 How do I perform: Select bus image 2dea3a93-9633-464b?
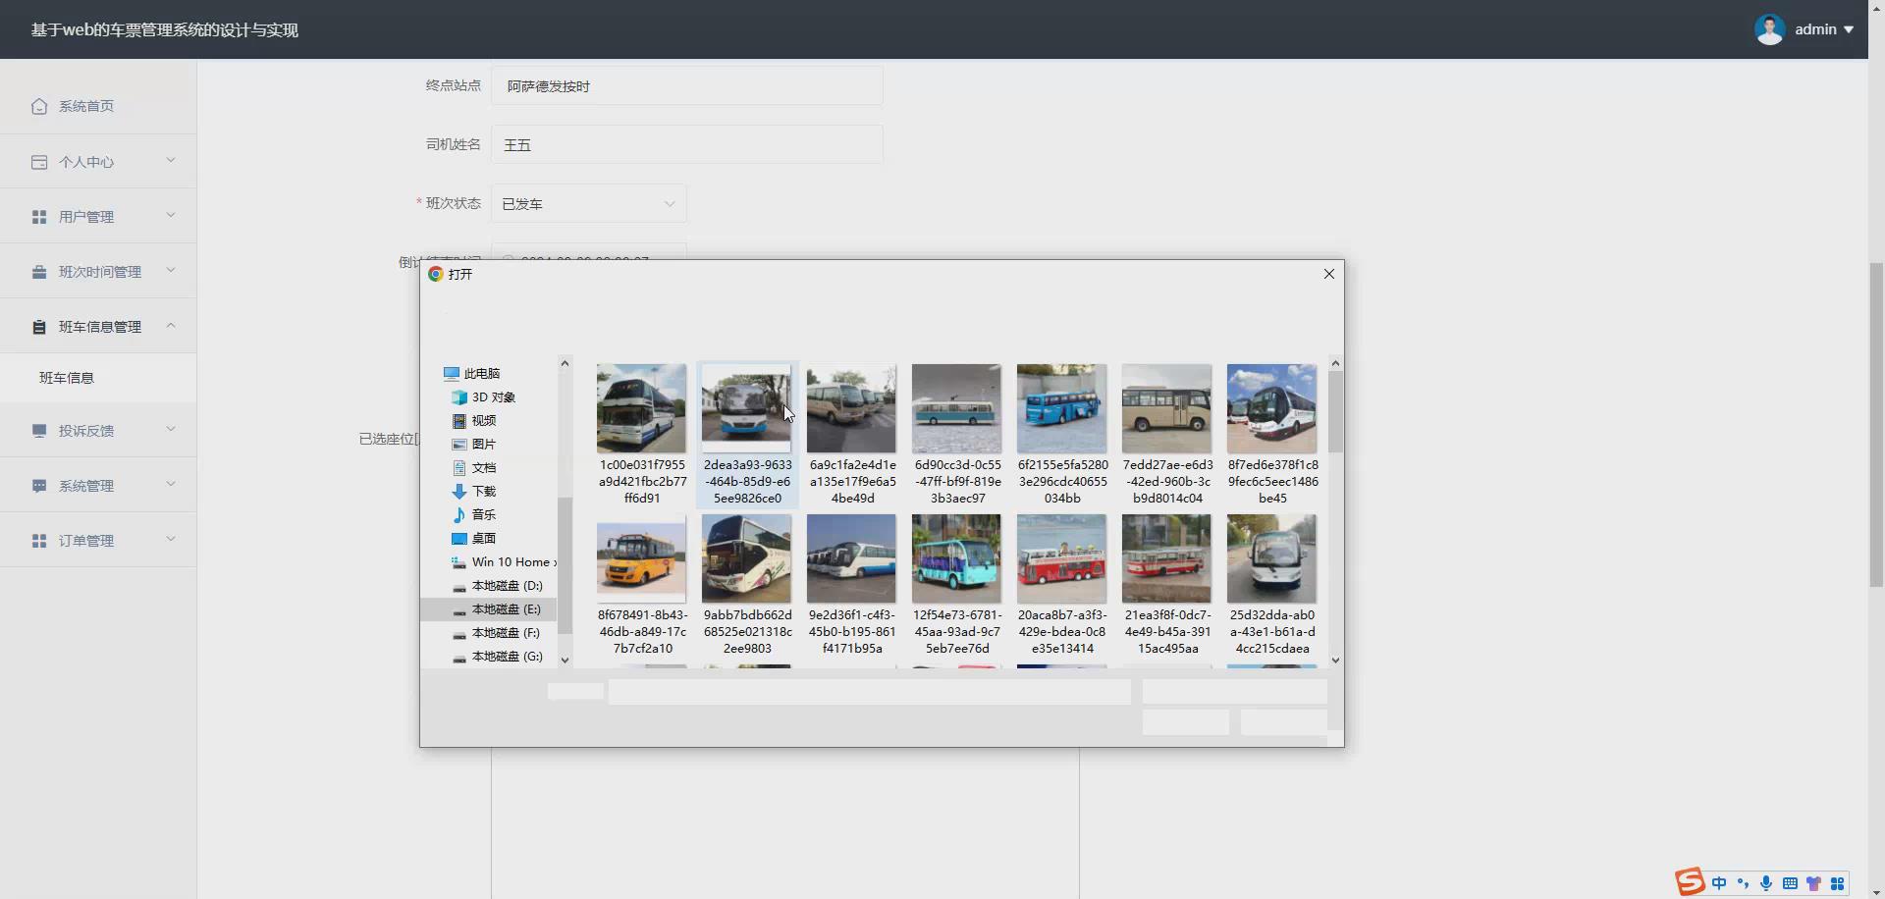747,434
